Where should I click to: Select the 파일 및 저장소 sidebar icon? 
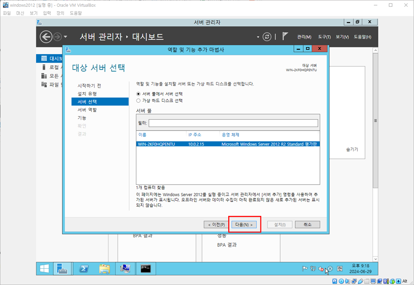point(44,85)
